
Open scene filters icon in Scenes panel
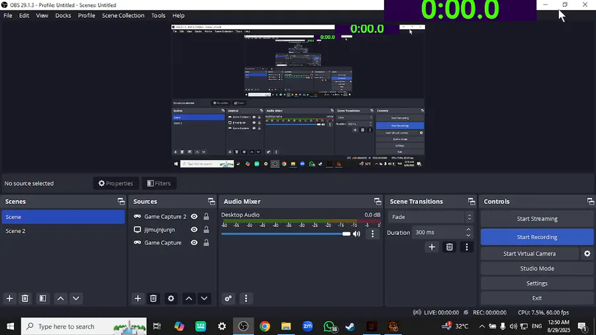tap(42, 299)
